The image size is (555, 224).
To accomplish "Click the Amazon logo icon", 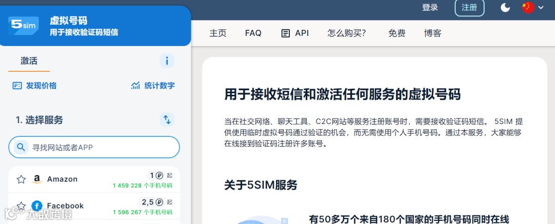I will [37, 179].
